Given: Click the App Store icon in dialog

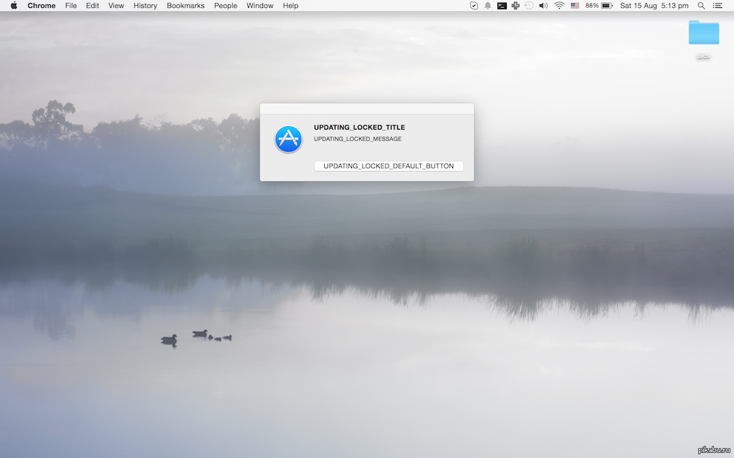Looking at the screenshot, I should point(288,139).
